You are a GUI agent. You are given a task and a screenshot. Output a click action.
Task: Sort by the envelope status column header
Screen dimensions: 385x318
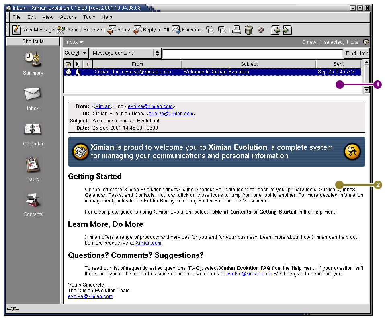pyautogui.click(x=68, y=64)
